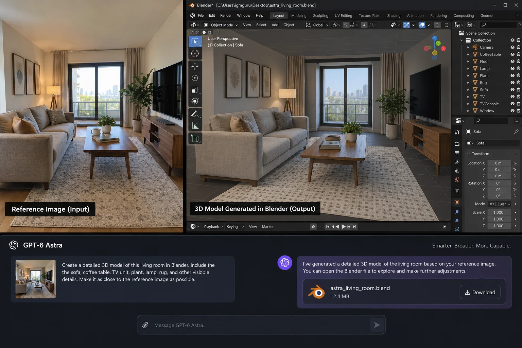Open the living room thumbnail in the chat prompt
The width and height of the screenshot is (522, 348).
[36, 279]
